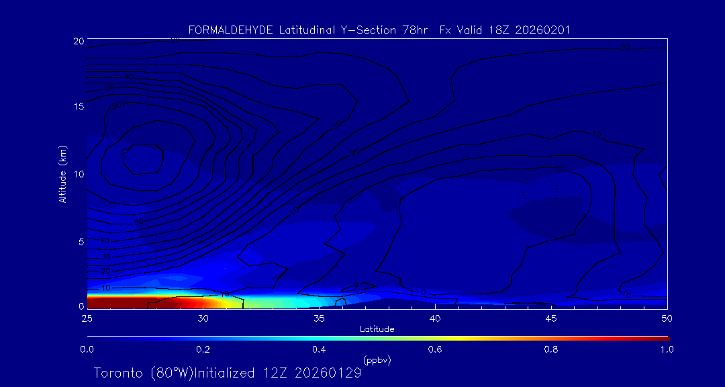Click latitude axis tick label 35

pyautogui.click(x=319, y=318)
